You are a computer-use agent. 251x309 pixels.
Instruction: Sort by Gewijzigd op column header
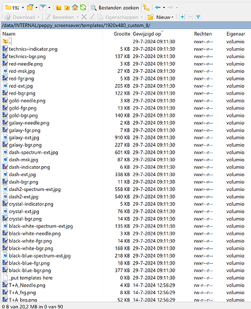147,34
